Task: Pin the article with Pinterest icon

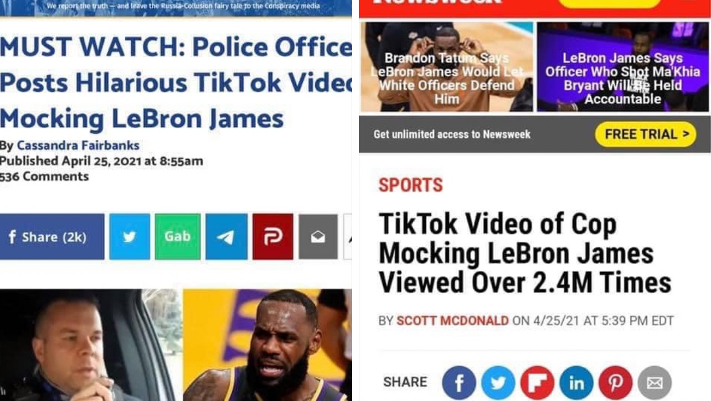Action: tap(616, 382)
